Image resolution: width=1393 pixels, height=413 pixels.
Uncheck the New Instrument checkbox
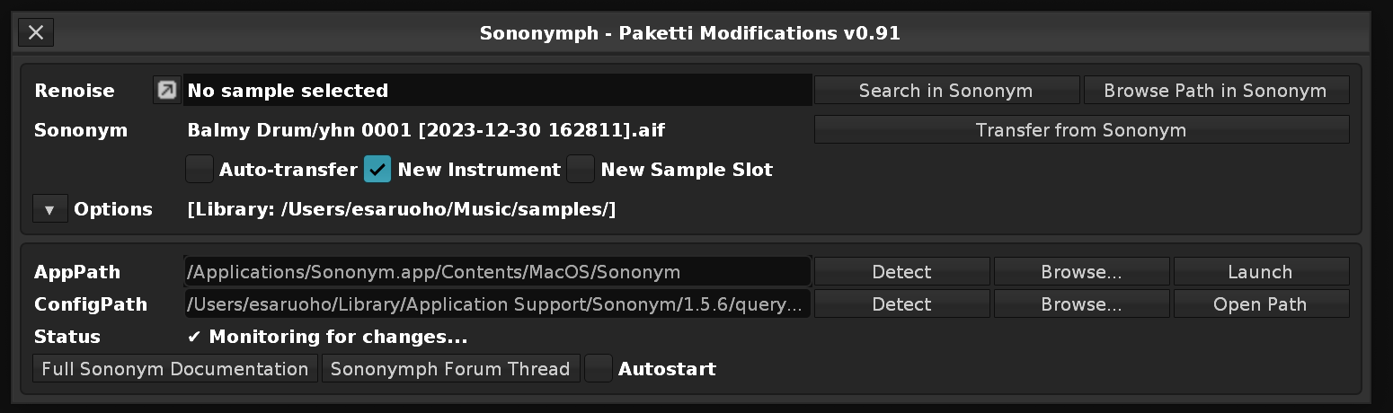pyautogui.click(x=377, y=169)
